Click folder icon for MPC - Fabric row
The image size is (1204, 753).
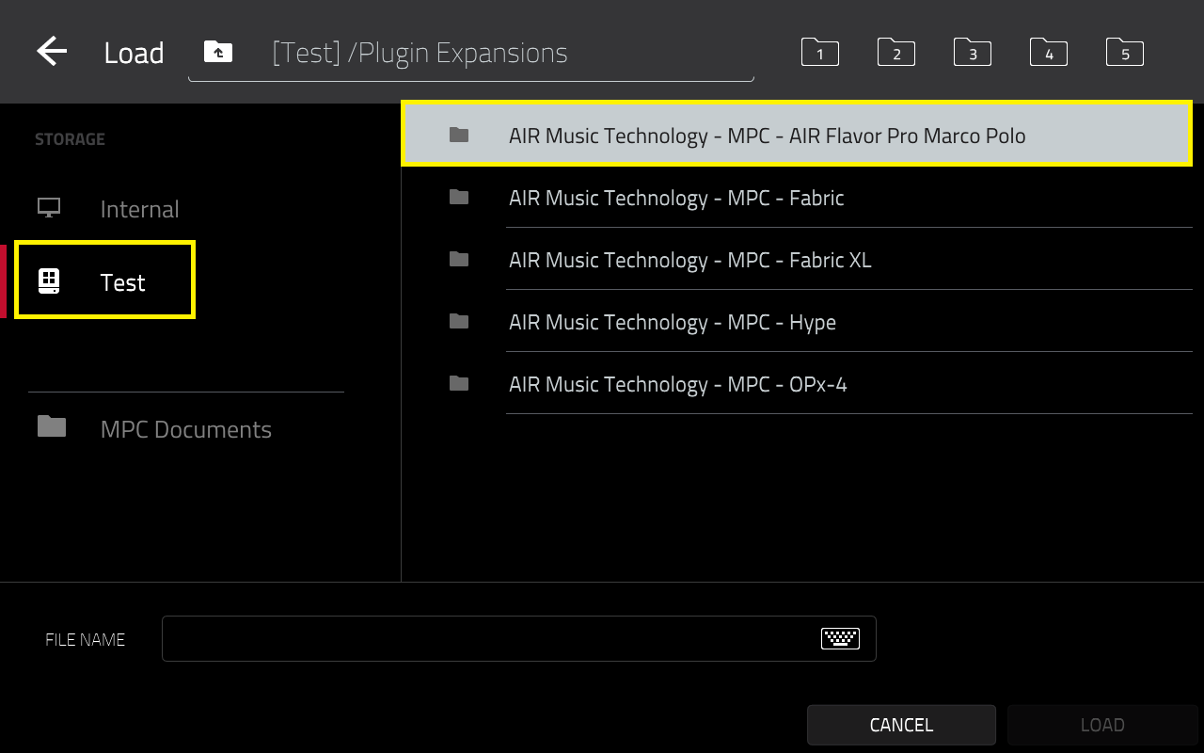coord(459,197)
